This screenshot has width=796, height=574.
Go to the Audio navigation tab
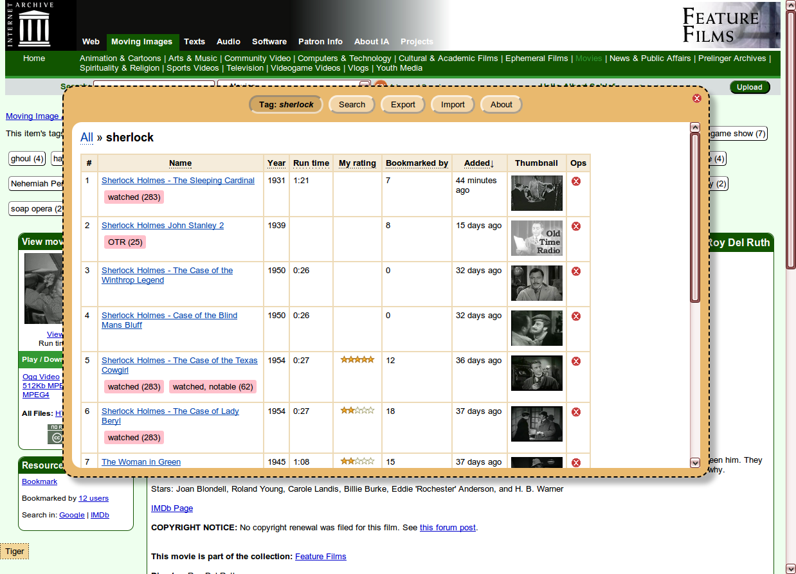[x=228, y=42]
